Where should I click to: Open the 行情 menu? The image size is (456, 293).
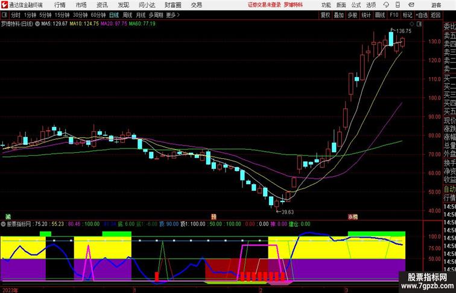60,5
